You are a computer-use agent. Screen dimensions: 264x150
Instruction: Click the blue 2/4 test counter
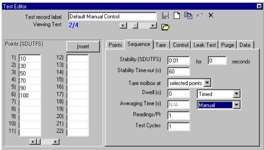pos(73,25)
